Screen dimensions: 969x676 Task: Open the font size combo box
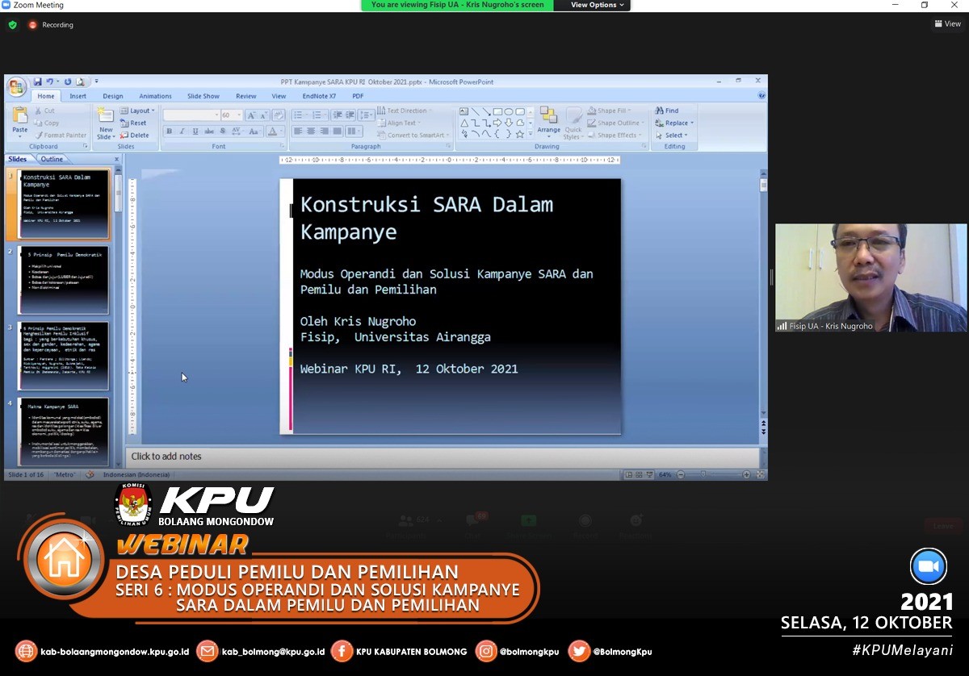tap(231, 115)
